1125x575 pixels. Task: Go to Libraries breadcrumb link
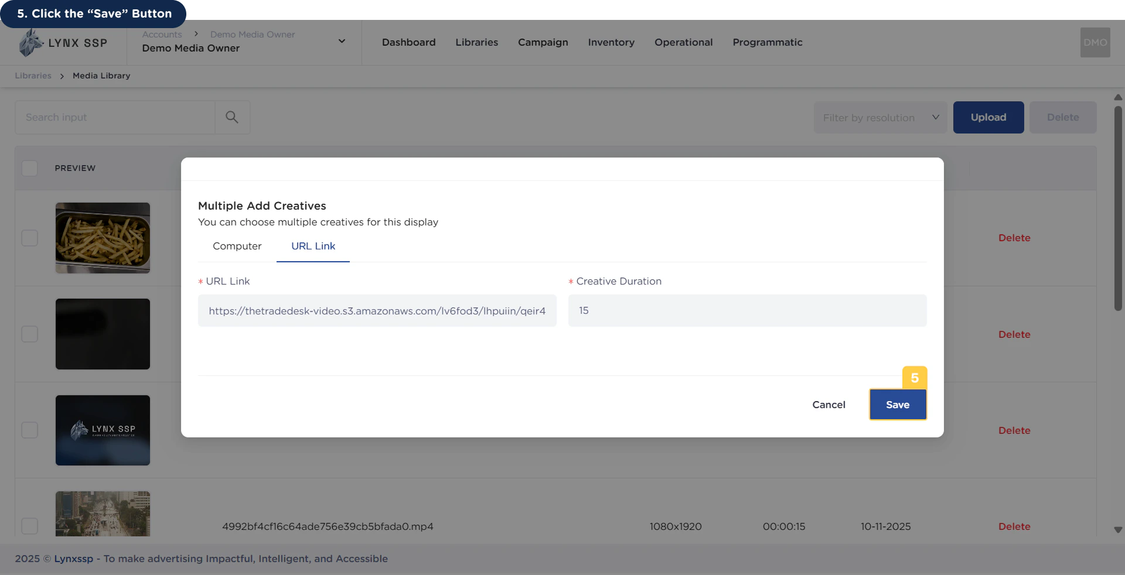(x=33, y=76)
